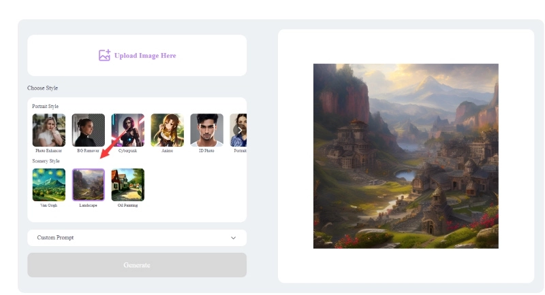
Task: Select the partially visible Portrait thumbnail
Action: [238, 130]
